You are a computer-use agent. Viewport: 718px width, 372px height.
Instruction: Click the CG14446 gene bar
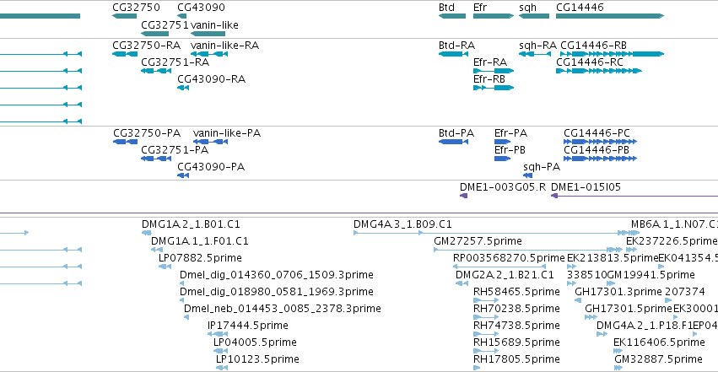(x=610, y=16)
